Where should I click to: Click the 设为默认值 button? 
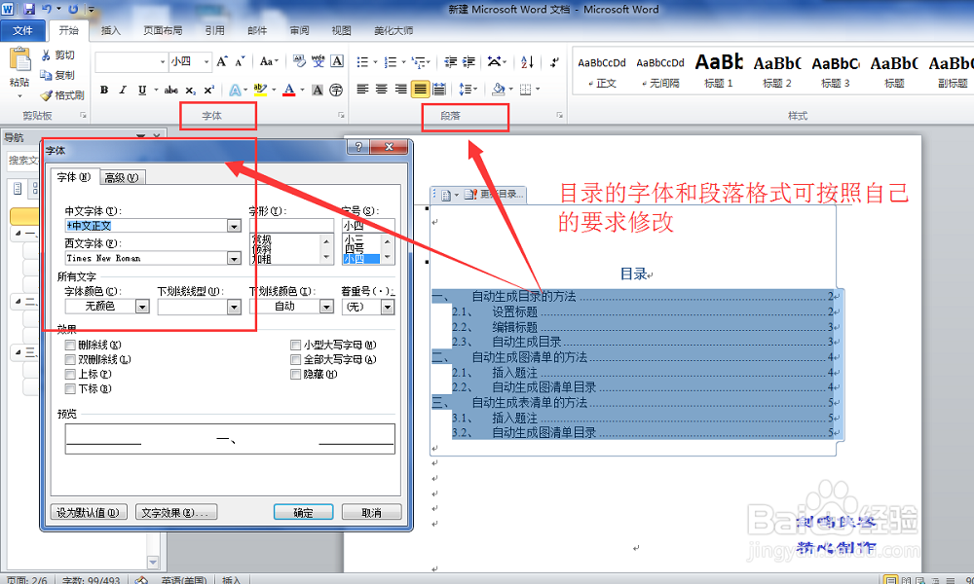tap(89, 513)
